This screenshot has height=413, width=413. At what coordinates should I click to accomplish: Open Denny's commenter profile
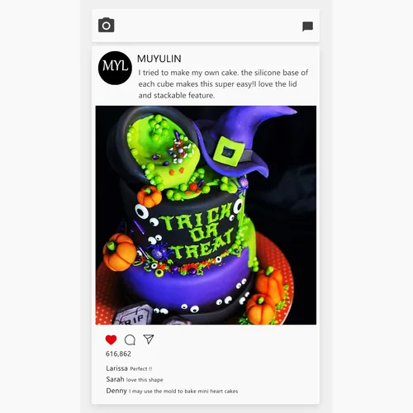click(x=116, y=391)
